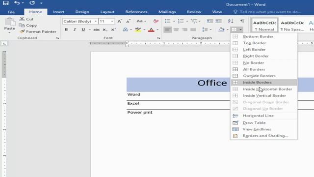Image resolution: width=314 pixels, height=177 pixels.
Task: Choose All Borders from menu
Action: click(x=264, y=69)
